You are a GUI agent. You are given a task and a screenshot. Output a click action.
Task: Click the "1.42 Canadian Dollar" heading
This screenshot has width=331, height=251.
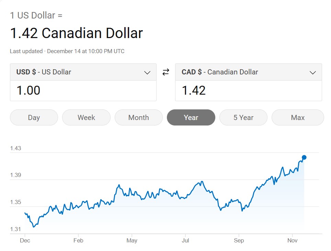click(x=76, y=33)
